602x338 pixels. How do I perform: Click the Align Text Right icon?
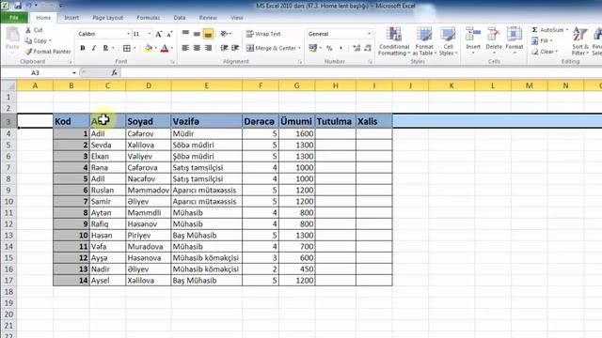pyautogui.click(x=208, y=48)
